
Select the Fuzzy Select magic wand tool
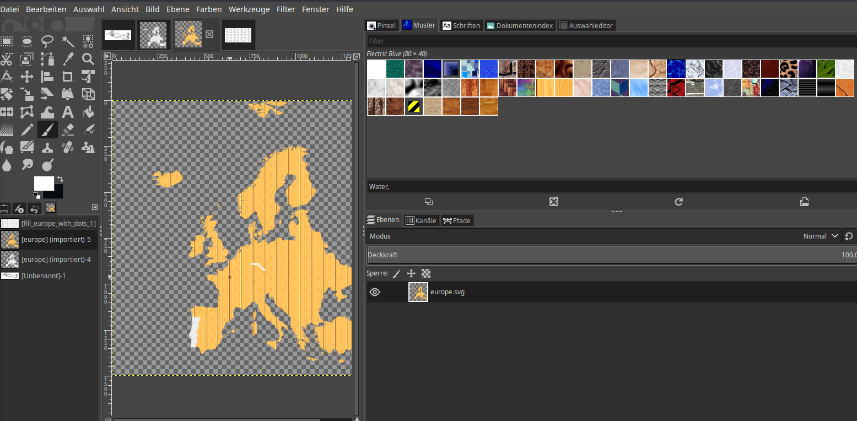[68, 41]
